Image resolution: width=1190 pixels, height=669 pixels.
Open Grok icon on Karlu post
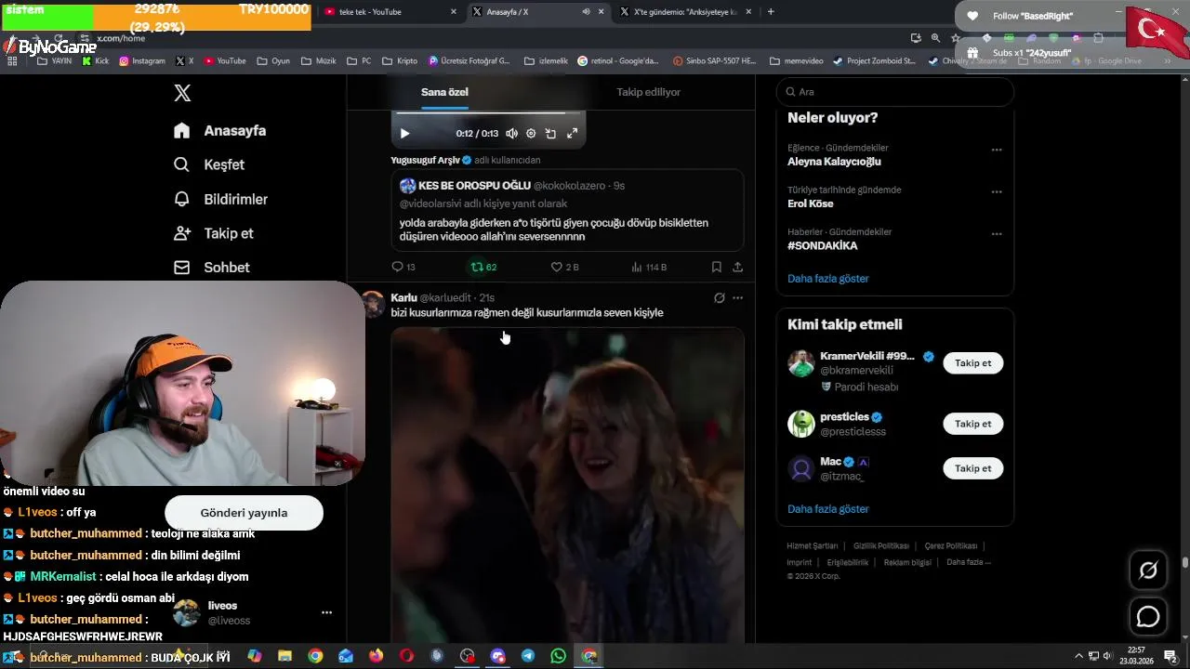click(x=719, y=298)
